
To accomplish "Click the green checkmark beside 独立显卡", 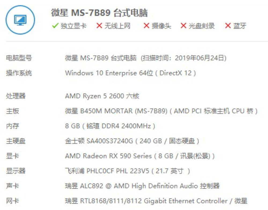I will (x=55, y=26).
